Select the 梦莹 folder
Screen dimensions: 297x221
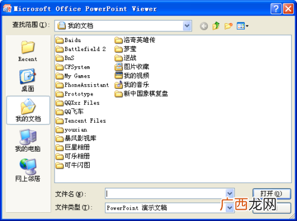coord(125,49)
